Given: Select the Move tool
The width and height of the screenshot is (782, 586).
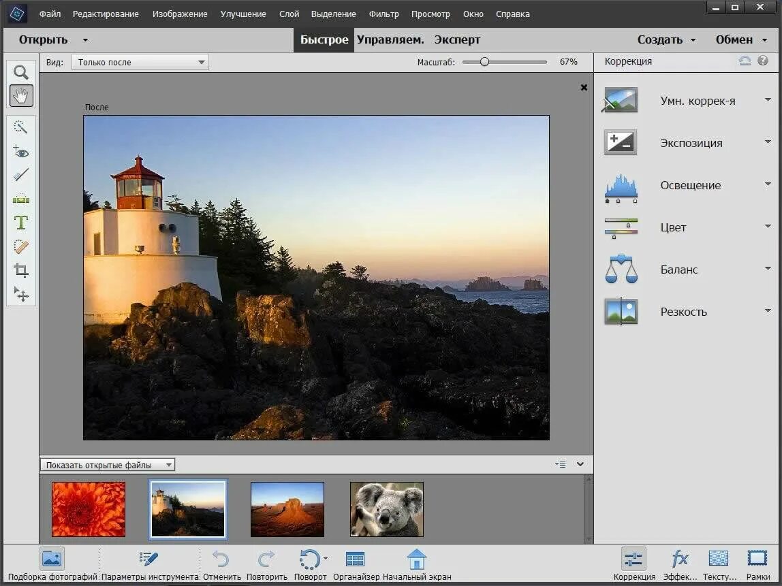Looking at the screenshot, I should [21, 294].
